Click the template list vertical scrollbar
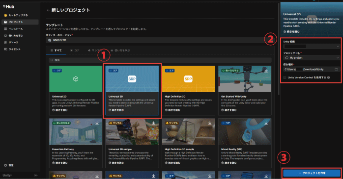The height and width of the screenshot is (179, 343). [x=279, y=49]
